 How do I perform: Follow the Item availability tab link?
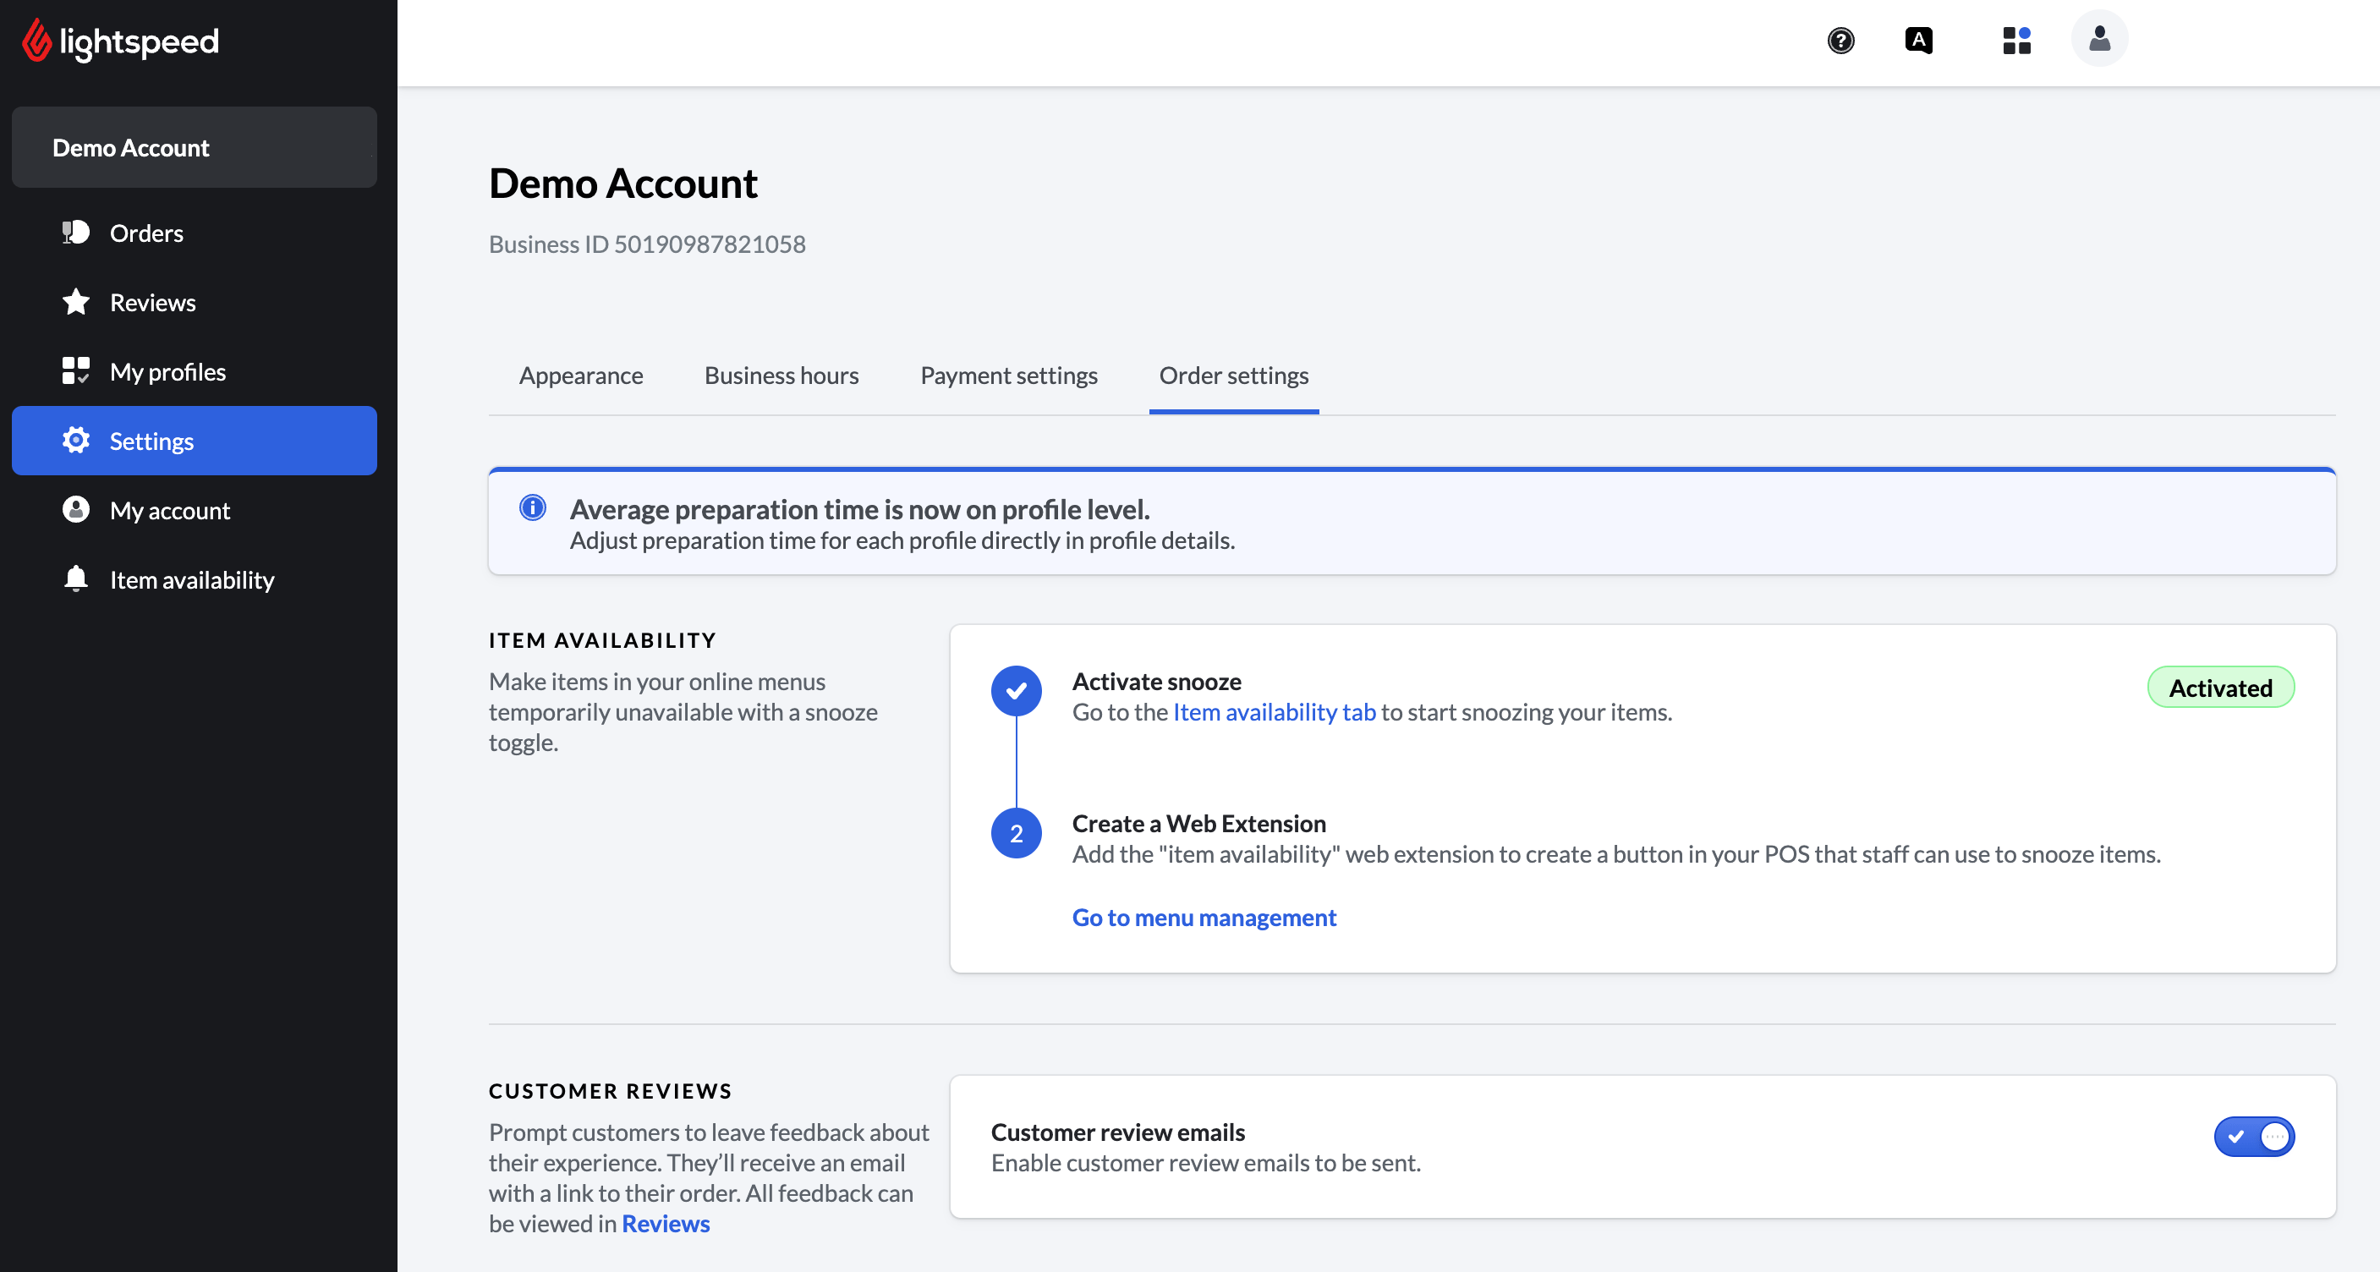(x=1273, y=711)
